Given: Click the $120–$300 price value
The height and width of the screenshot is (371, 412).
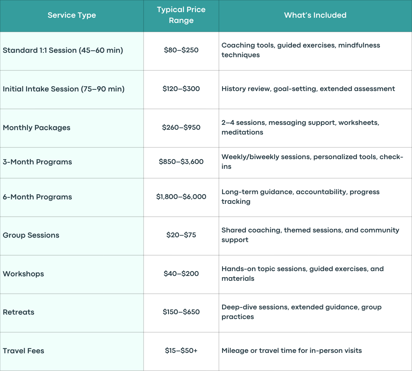Looking at the screenshot, I should (181, 89).
